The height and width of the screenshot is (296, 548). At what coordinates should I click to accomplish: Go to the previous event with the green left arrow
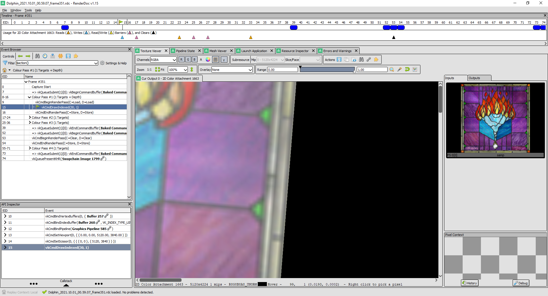20,56
